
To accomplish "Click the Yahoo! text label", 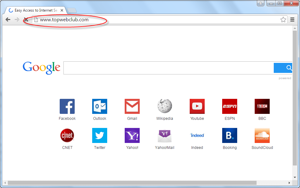I will pos(132,148).
